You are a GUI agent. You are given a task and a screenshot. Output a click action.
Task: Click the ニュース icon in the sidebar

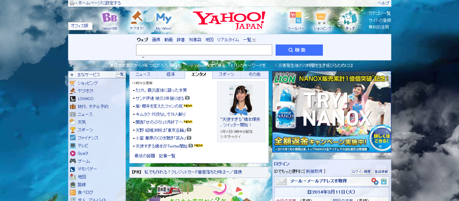point(72,114)
